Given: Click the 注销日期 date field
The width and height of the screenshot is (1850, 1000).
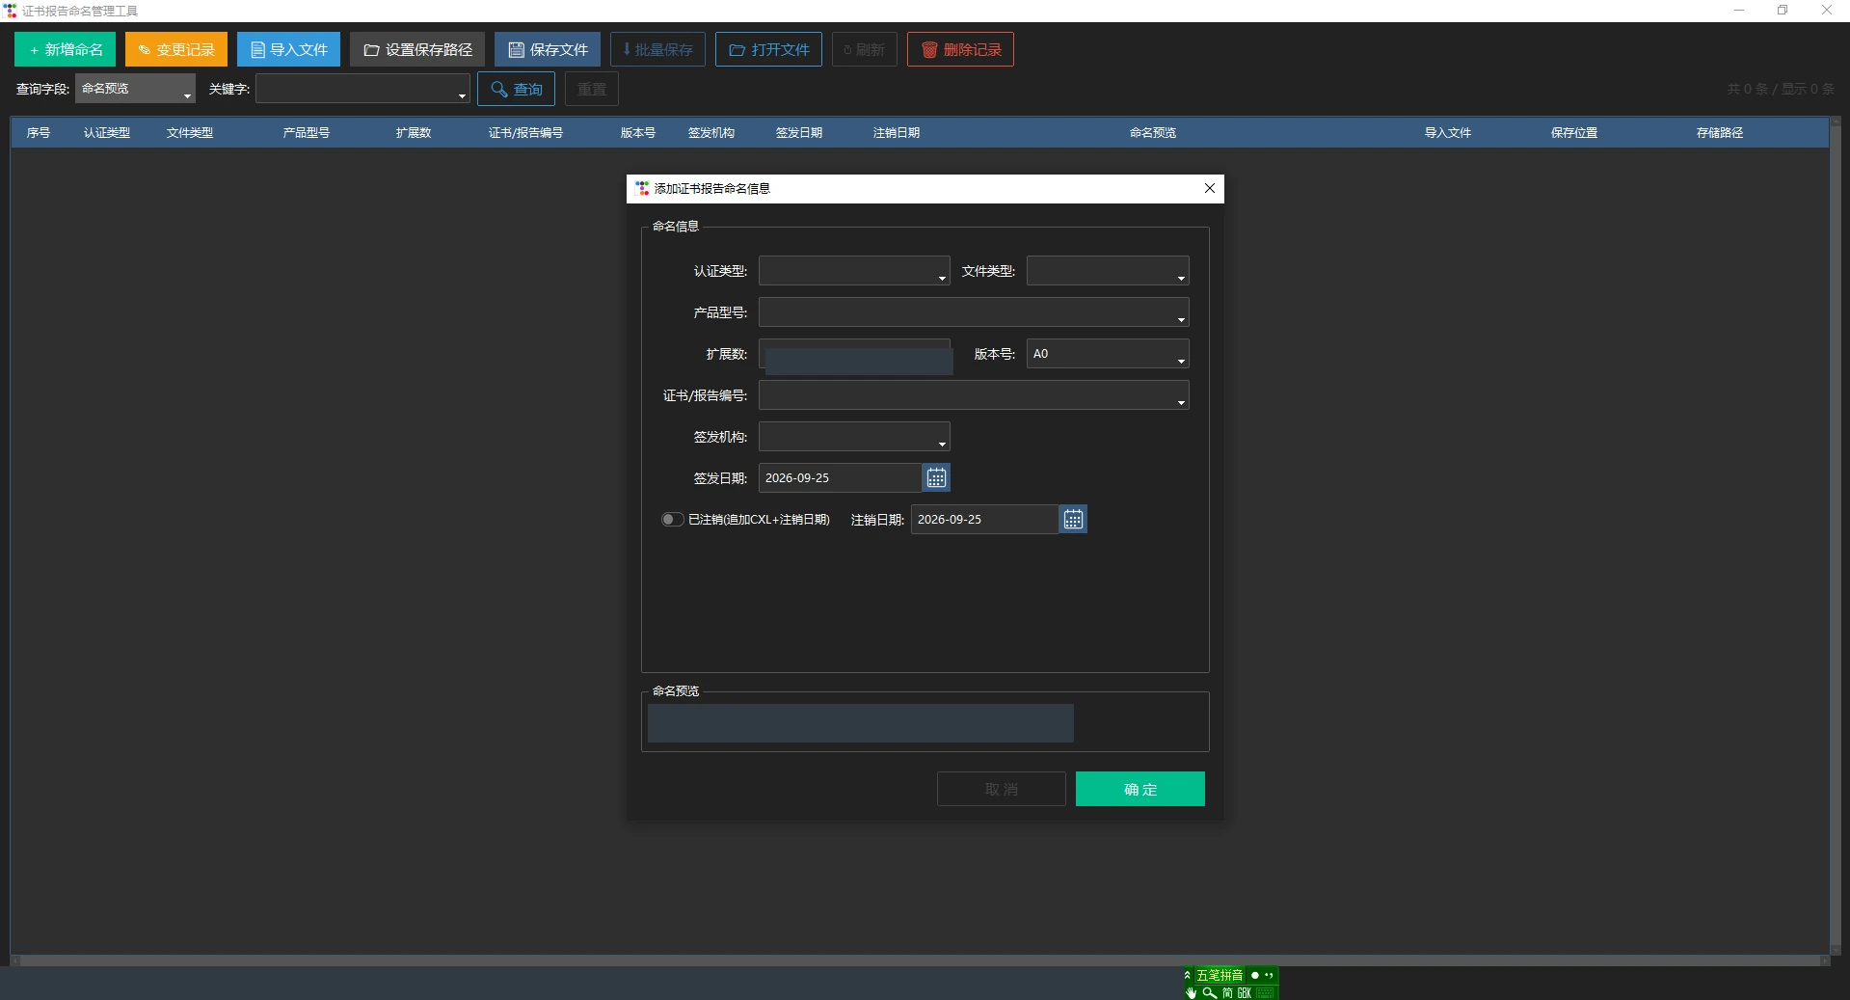Looking at the screenshot, I should click(984, 519).
